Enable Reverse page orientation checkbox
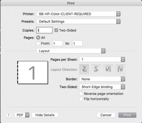 [x=81, y=94]
